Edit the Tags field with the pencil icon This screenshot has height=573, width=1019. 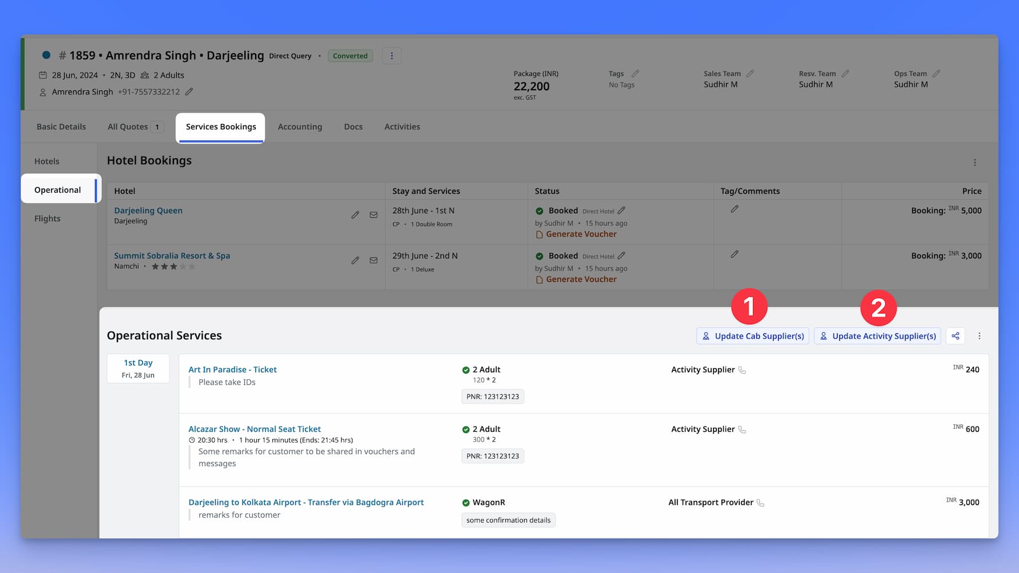(635, 72)
